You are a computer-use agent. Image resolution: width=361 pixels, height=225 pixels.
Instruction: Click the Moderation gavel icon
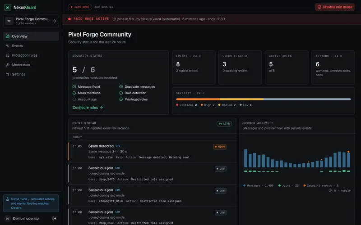pyautogui.click(x=8, y=65)
